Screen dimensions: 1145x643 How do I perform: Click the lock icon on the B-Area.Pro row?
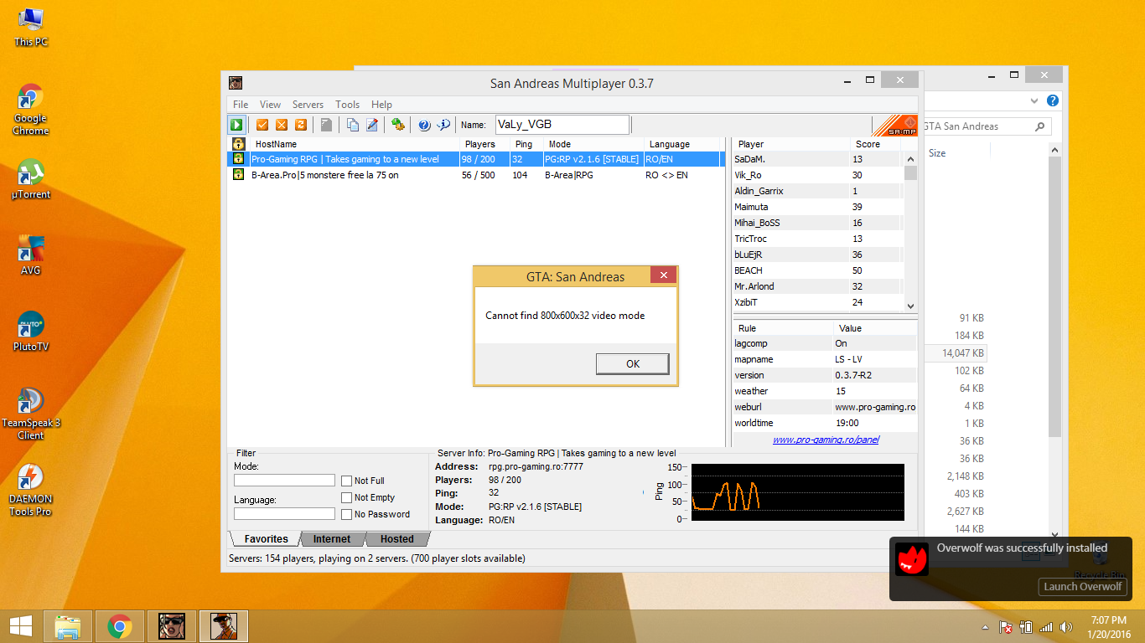click(x=238, y=175)
